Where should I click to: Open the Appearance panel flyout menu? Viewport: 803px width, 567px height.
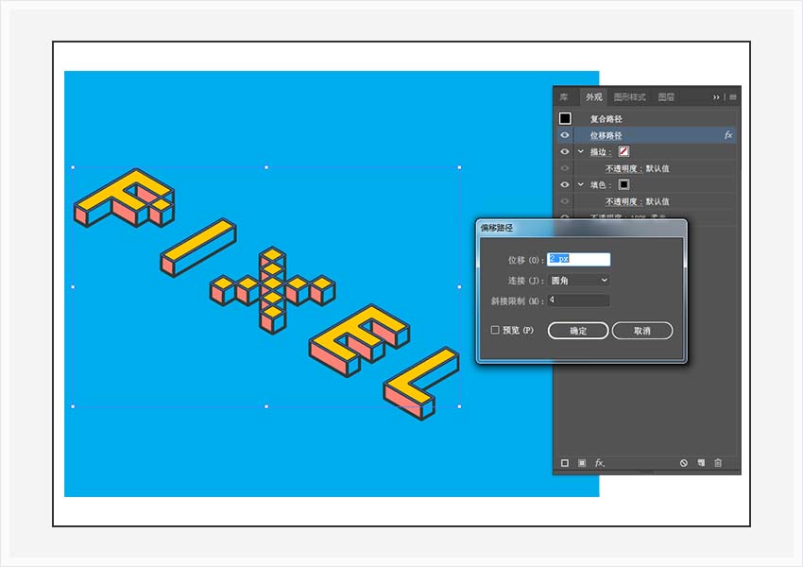point(733,96)
